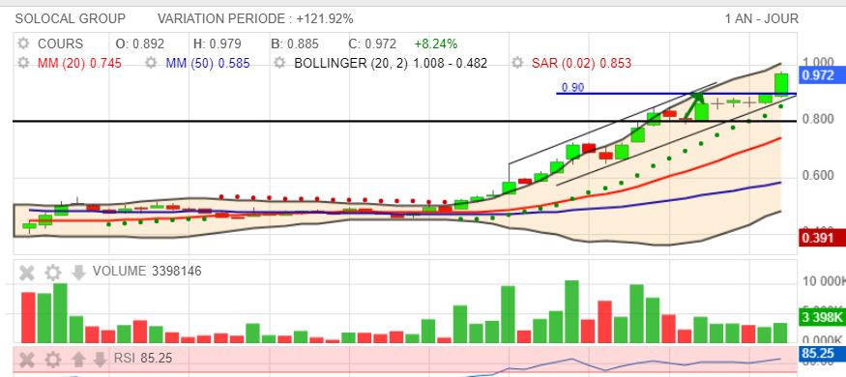Click the VOLUME 3398146 label
The height and width of the screenshot is (377, 846).
point(147,271)
